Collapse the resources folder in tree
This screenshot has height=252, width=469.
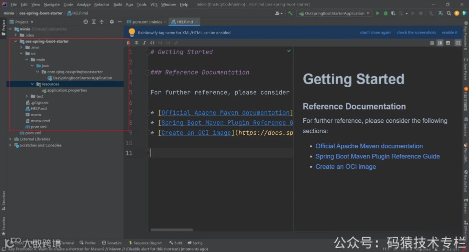point(33,84)
